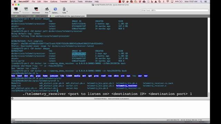Click the Makefile entry in listing

pyautogui.click(x=16, y=83)
